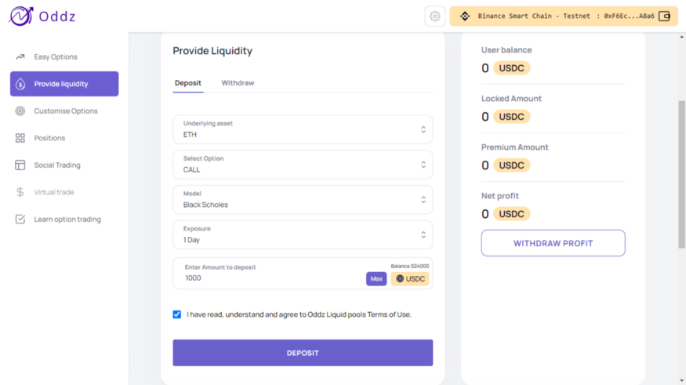
Task: Click the Max amount button
Action: (x=376, y=278)
